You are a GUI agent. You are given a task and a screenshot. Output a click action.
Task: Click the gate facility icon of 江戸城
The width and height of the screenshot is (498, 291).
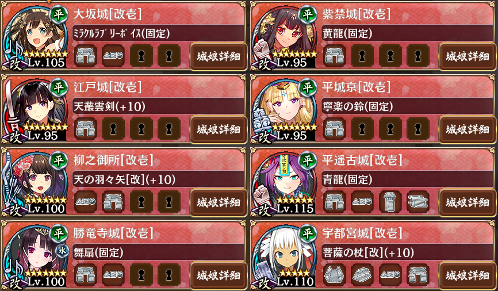pos(86,129)
